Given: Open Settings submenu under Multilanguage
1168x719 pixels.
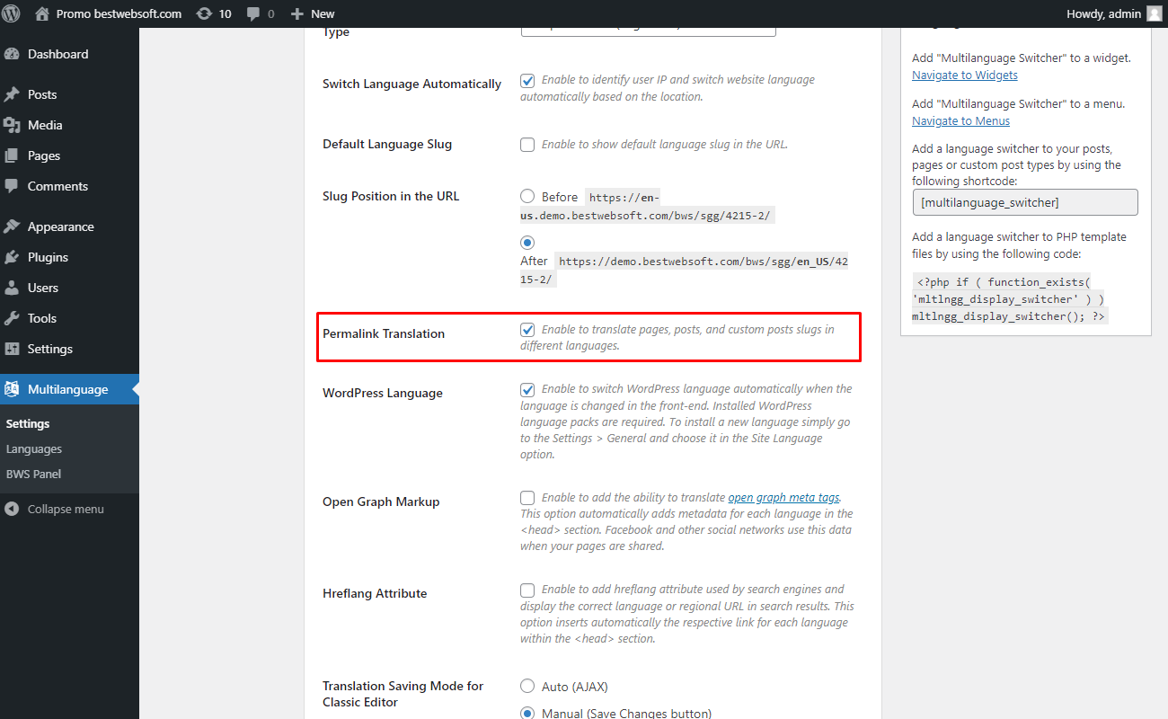Looking at the screenshot, I should [x=28, y=423].
